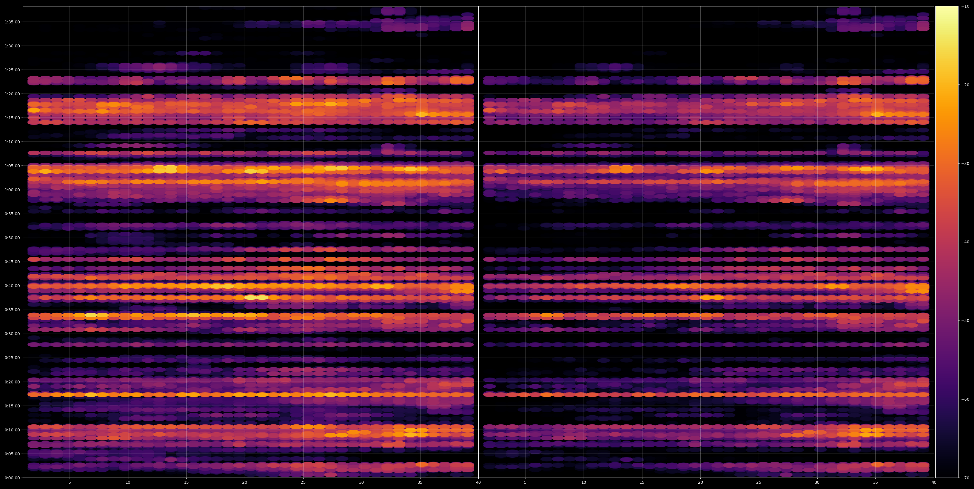Click x-axis label 5 under the right heatmap
Screen dimensions: 974x489
tap(525, 483)
